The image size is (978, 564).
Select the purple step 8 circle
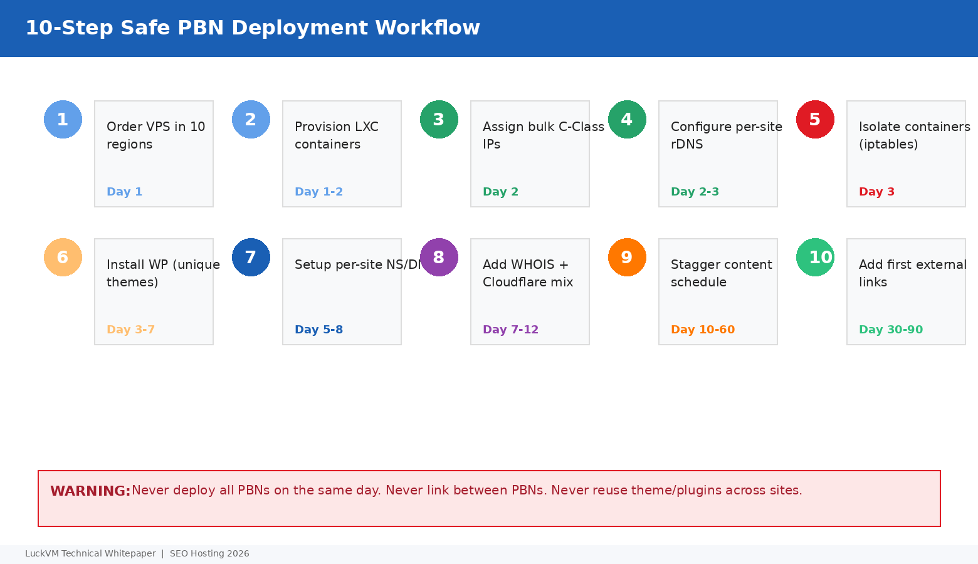[439, 257]
